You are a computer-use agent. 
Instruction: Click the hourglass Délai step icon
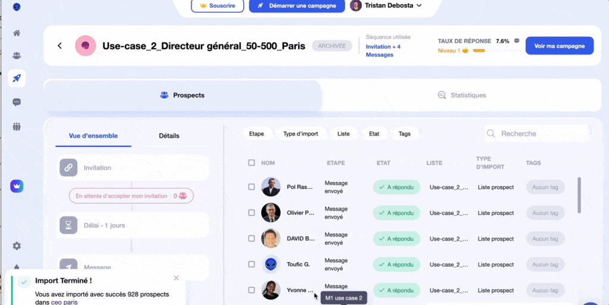click(x=68, y=225)
